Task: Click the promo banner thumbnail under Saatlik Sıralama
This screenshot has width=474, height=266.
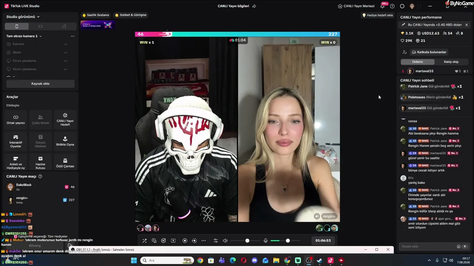Action: click(x=98, y=25)
